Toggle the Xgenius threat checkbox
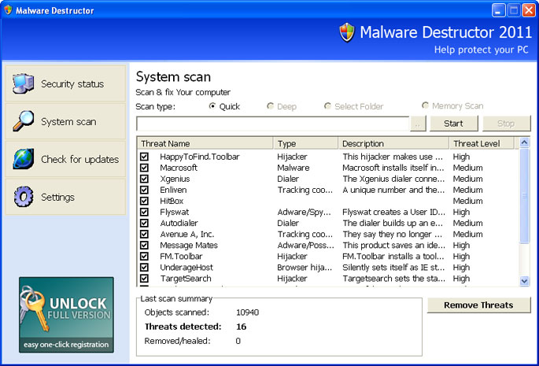The width and height of the screenshot is (539, 366). (x=144, y=179)
